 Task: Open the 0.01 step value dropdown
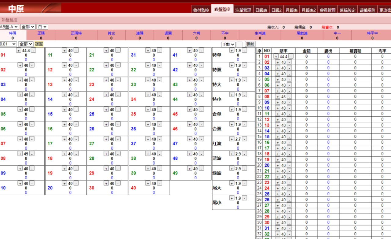8,44
